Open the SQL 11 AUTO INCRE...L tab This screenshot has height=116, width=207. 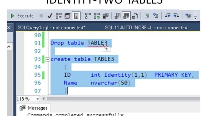146,28
